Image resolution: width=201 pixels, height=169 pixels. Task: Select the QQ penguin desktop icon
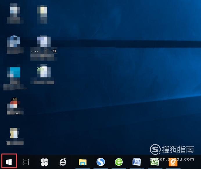tap(15, 106)
